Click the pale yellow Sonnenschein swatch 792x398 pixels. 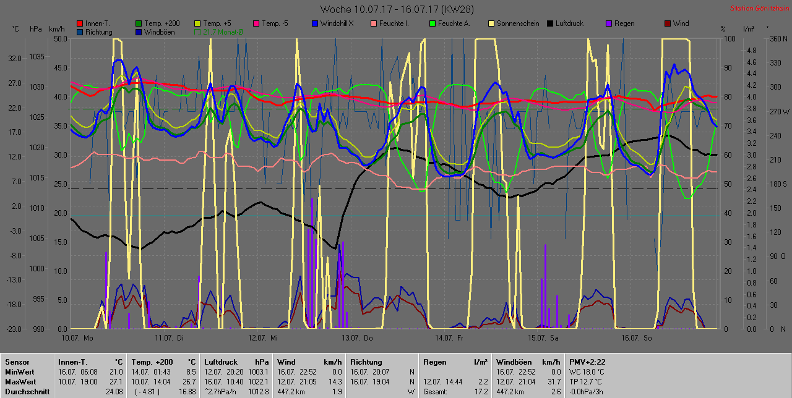(x=491, y=23)
